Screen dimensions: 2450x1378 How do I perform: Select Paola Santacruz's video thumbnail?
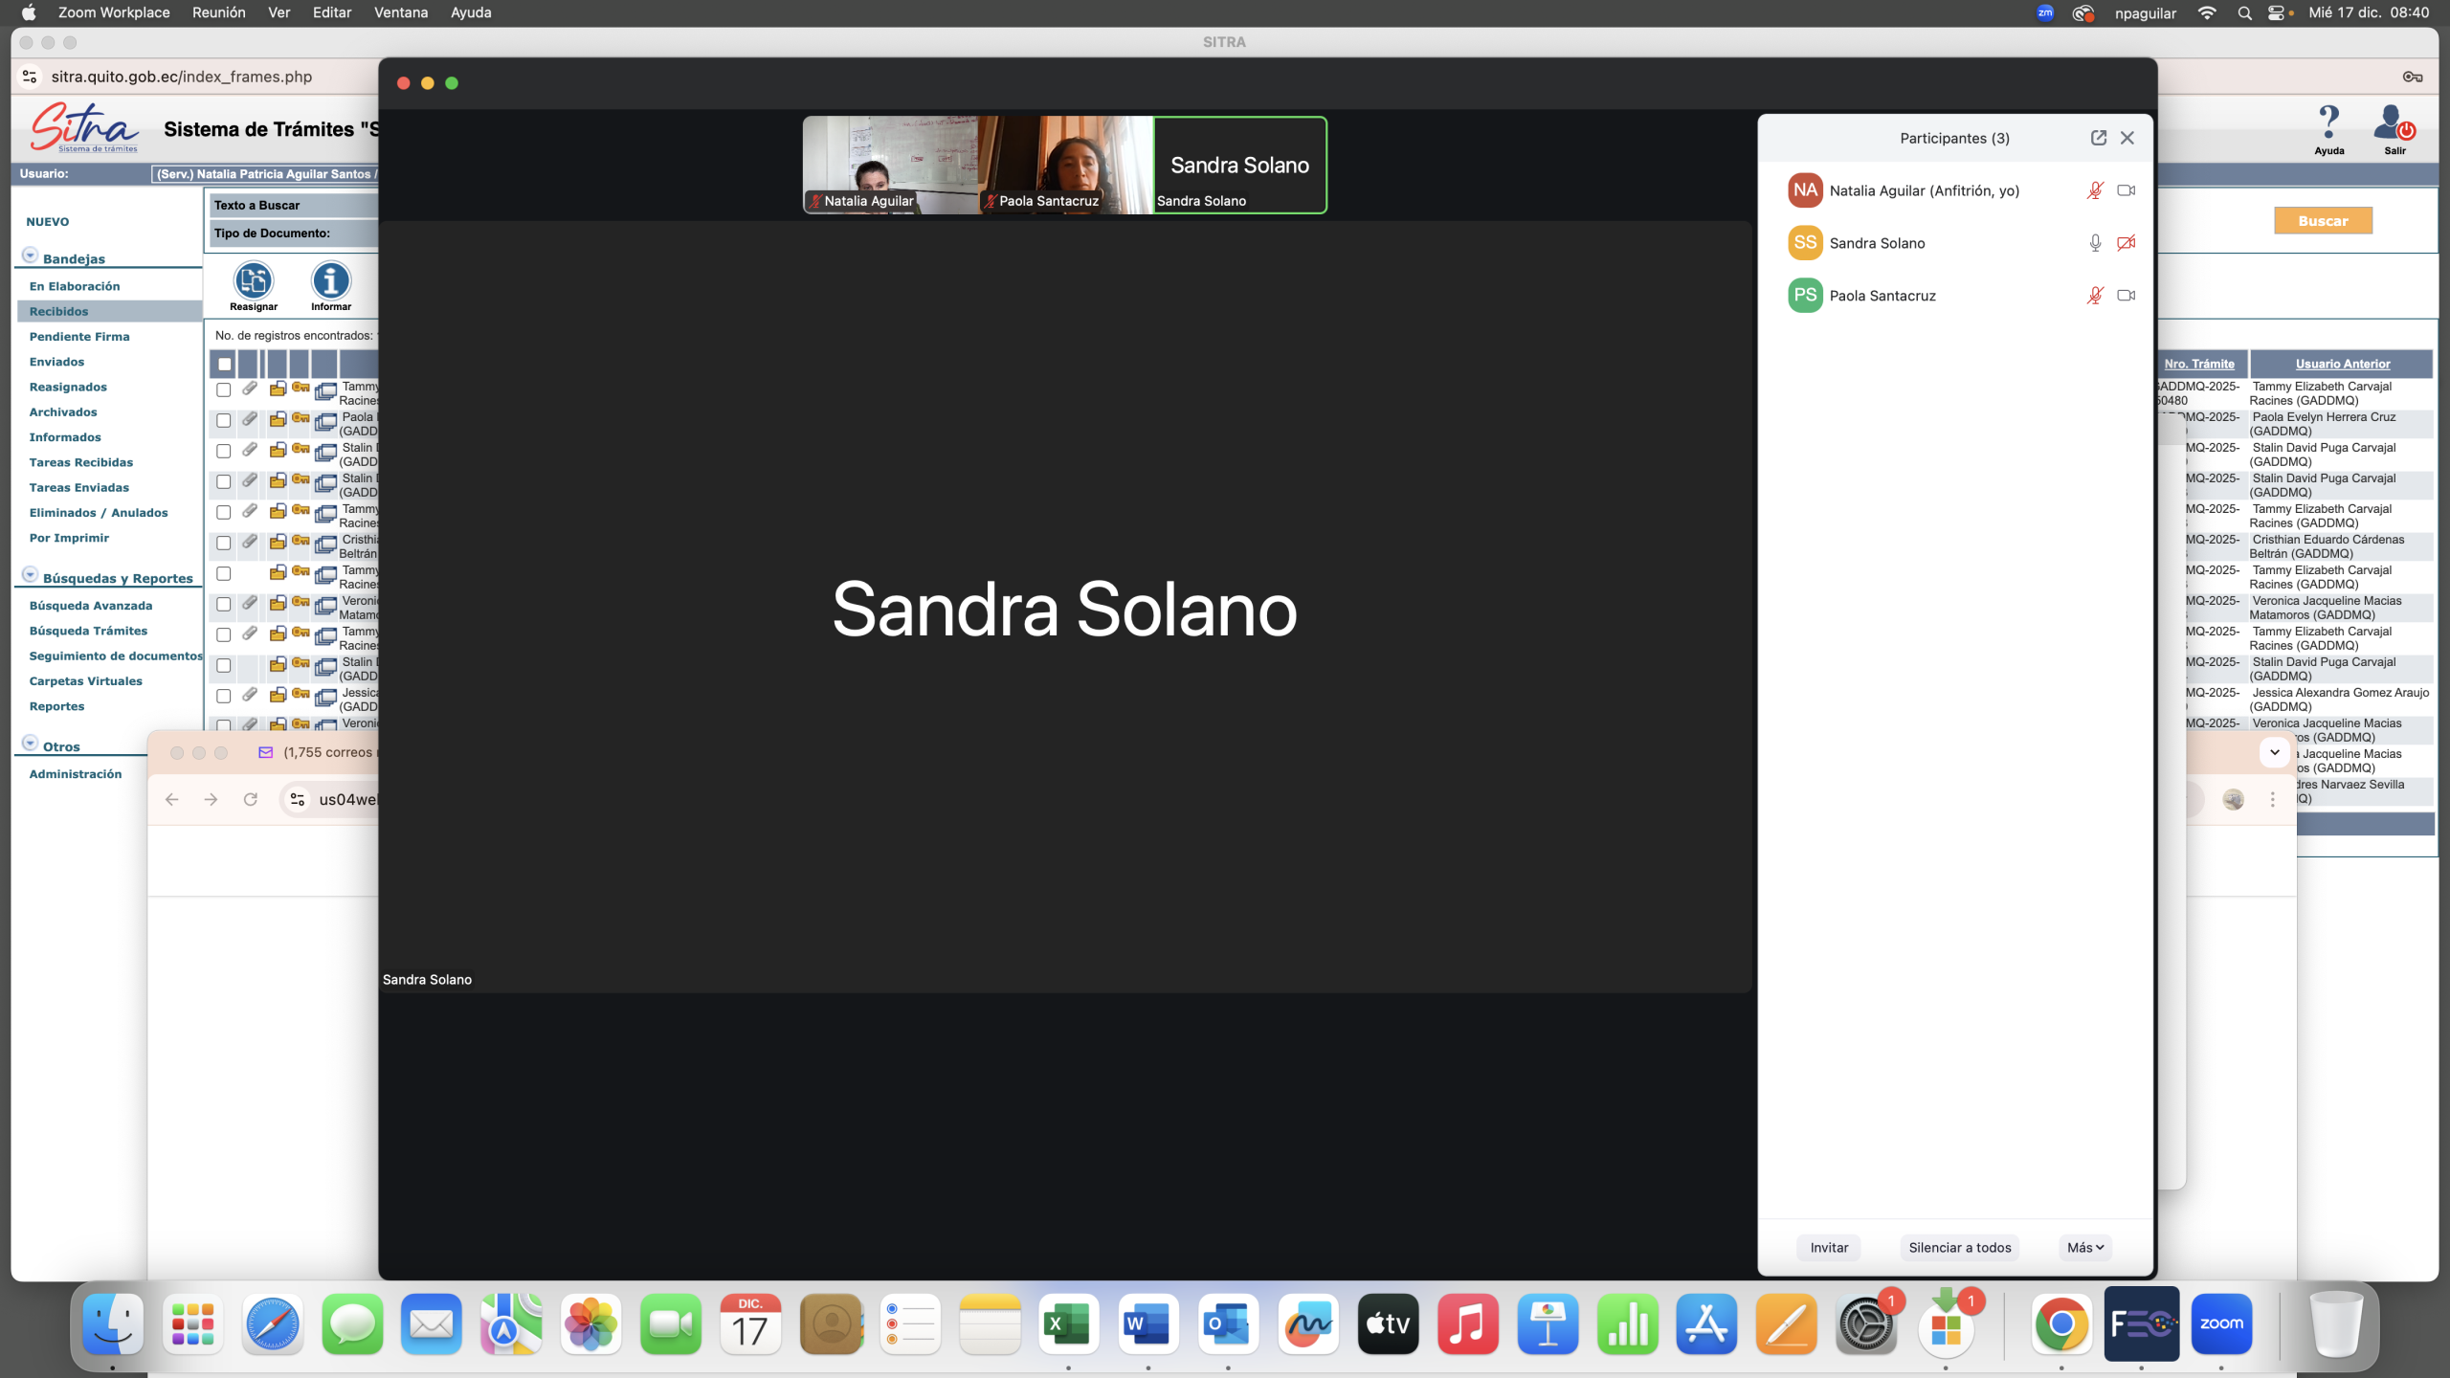(x=1066, y=165)
